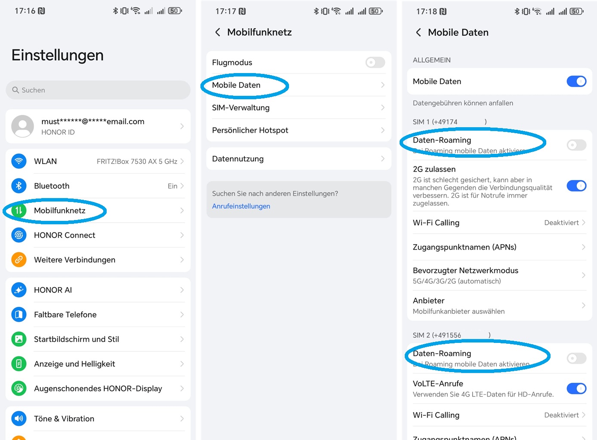
Task: Tap the Suchen search field
Action: coord(98,90)
